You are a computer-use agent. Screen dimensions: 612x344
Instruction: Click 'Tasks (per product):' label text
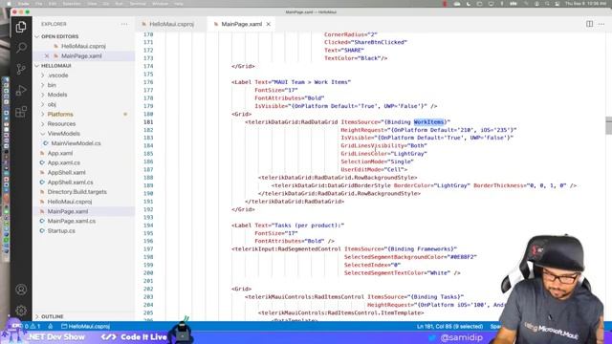coord(309,226)
